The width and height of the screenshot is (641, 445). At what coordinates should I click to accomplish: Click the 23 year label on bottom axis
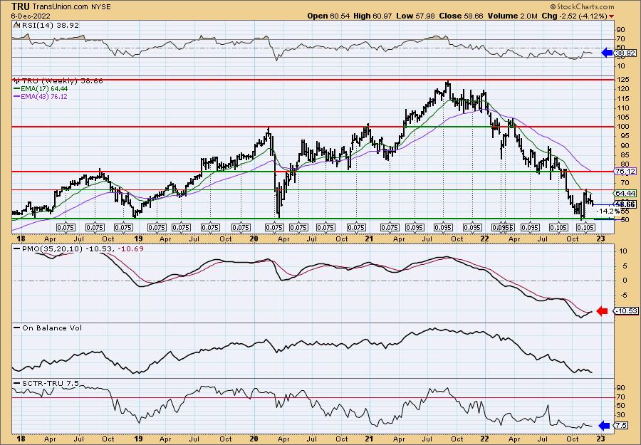click(600, 439)
